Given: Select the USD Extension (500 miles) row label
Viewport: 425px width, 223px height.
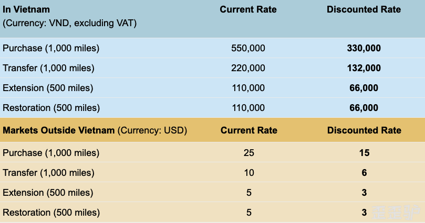Looking at the screenshot, I should tap(48, 193).
